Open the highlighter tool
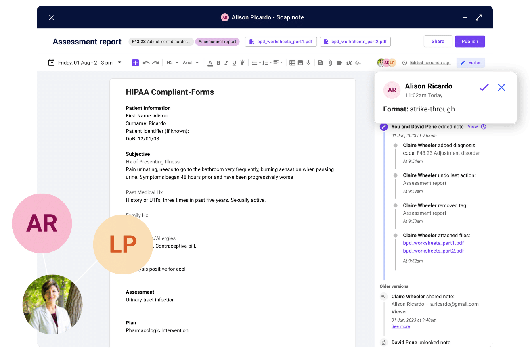This screenshot has width=530, height=353. click(x=243, y=63)
